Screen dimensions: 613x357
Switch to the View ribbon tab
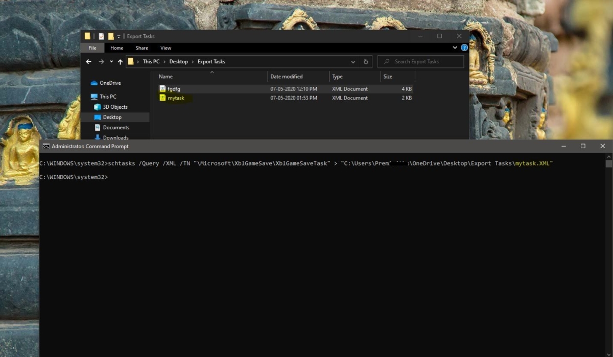(x=166, y=48)
